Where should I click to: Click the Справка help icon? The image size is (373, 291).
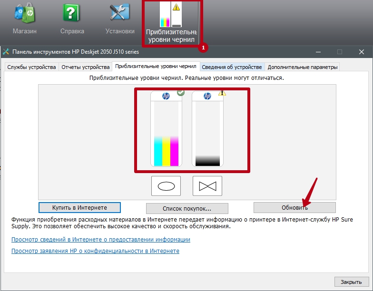(x=72, y=13)
